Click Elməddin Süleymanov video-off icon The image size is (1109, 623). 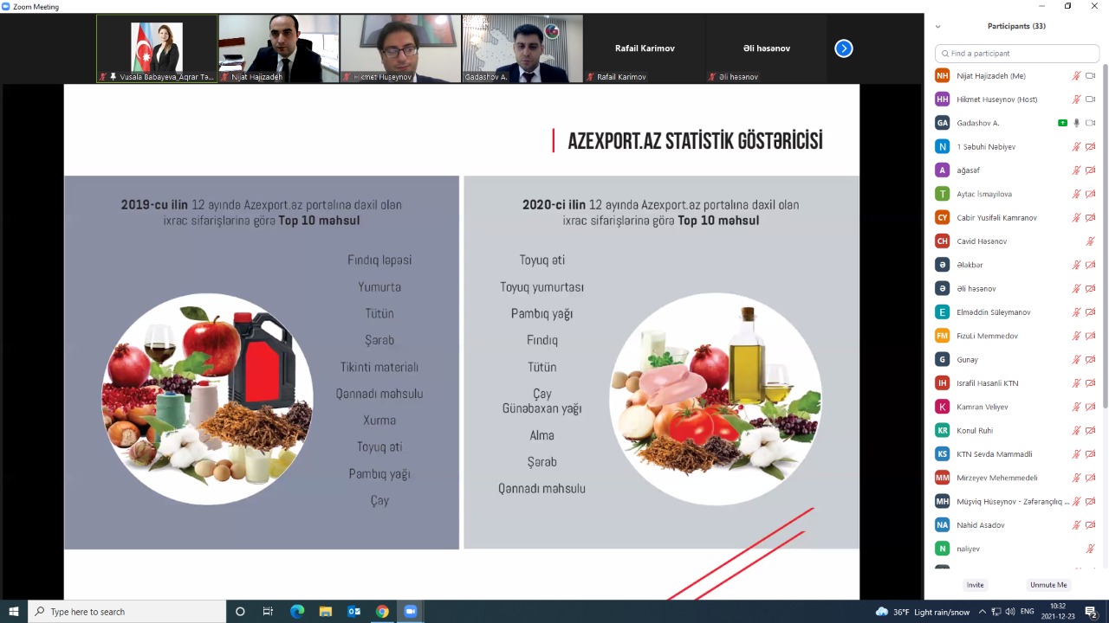1091,312
